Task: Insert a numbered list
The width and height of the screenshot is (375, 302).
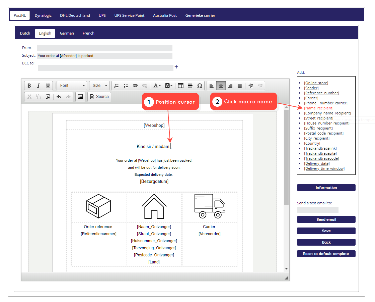Action: [117, 86]
